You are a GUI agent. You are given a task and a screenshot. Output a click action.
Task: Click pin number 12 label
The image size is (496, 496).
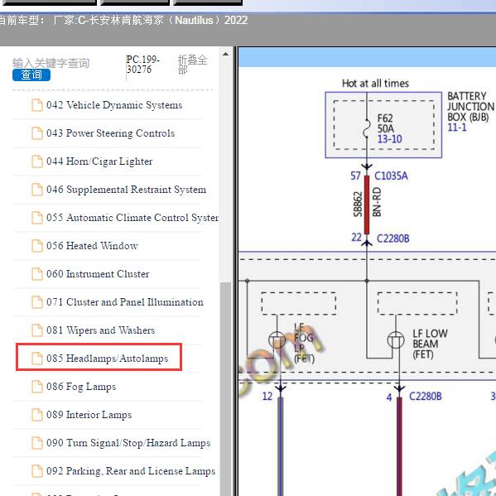click(267, 396)
